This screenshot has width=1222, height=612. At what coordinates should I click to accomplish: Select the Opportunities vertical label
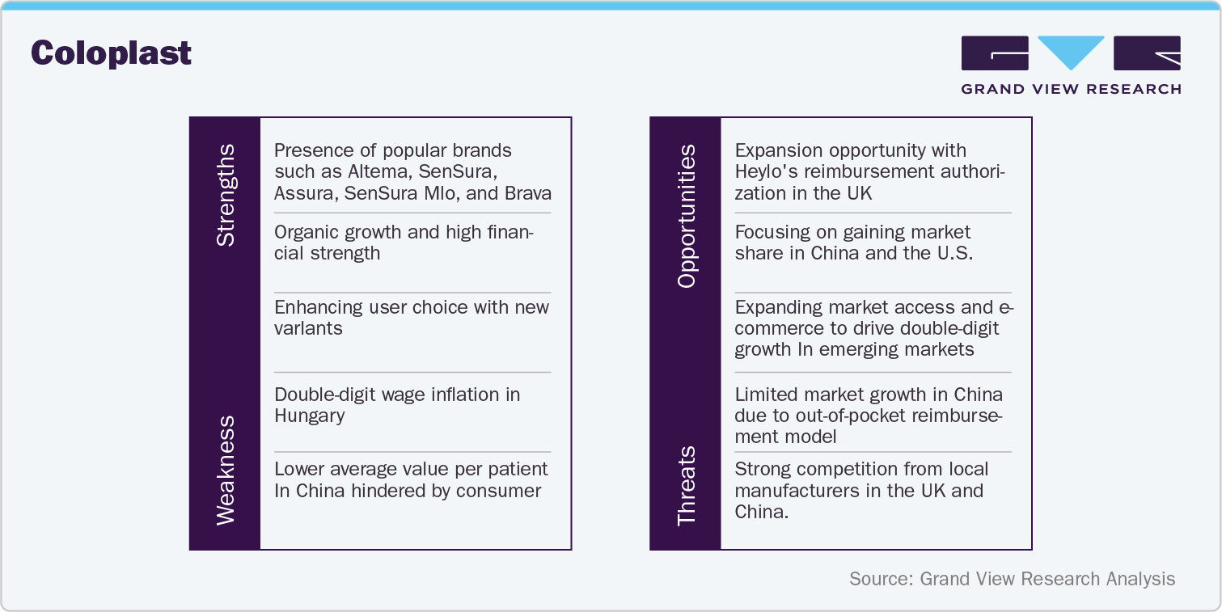(686, 216)
